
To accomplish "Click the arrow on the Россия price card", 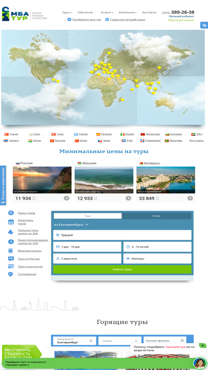I will tap(67, 198).
